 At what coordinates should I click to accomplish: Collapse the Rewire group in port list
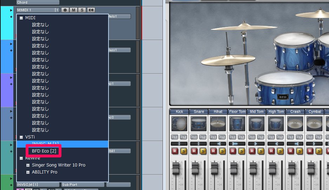coord(21,158)
